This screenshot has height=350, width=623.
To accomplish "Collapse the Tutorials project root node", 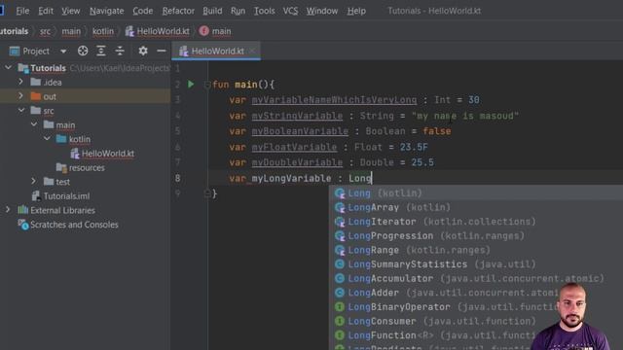I will tap(9, 68).
